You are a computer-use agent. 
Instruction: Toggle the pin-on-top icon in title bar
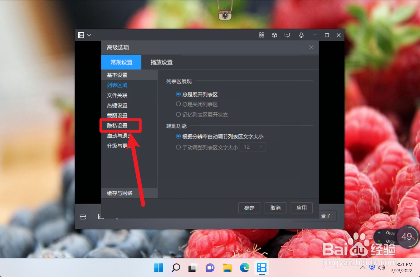pos(301,35)
